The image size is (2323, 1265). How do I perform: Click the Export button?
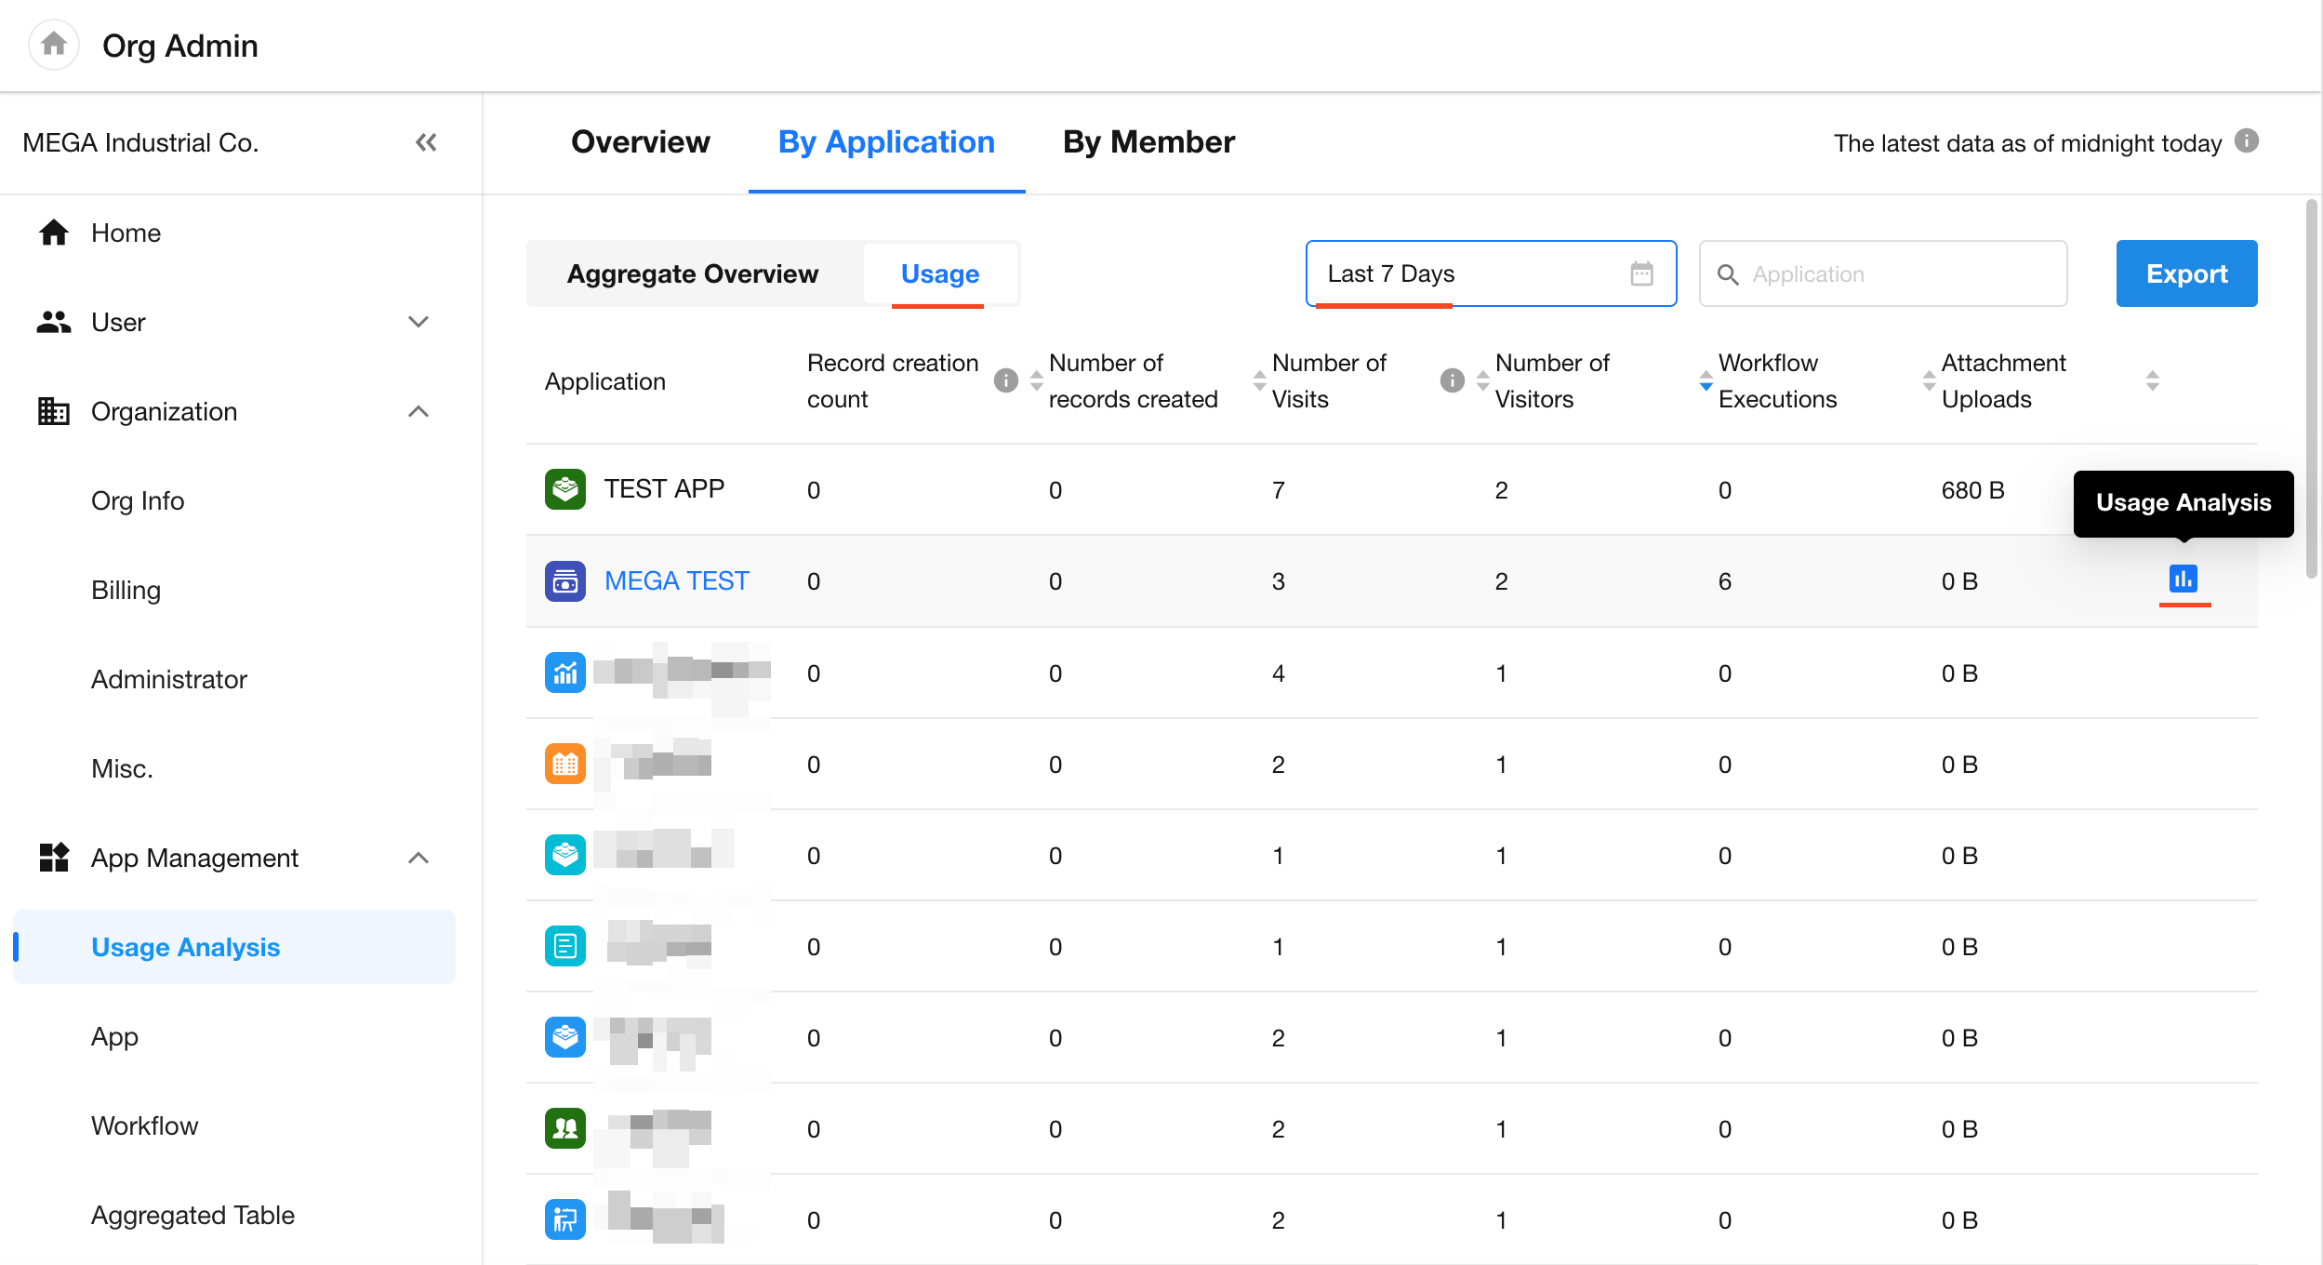click(x=2186, y=273)
